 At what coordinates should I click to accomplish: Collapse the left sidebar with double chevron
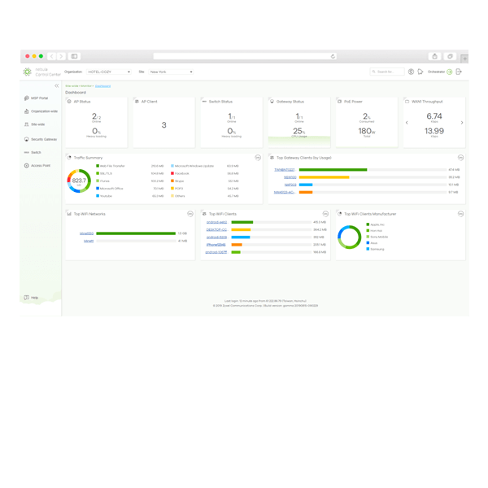tap(56, 85)
